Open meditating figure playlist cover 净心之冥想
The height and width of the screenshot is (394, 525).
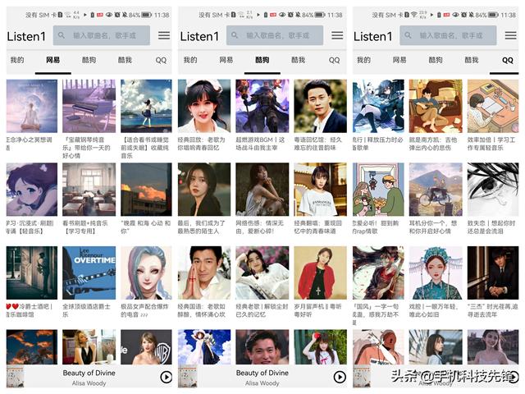point(32,106)
